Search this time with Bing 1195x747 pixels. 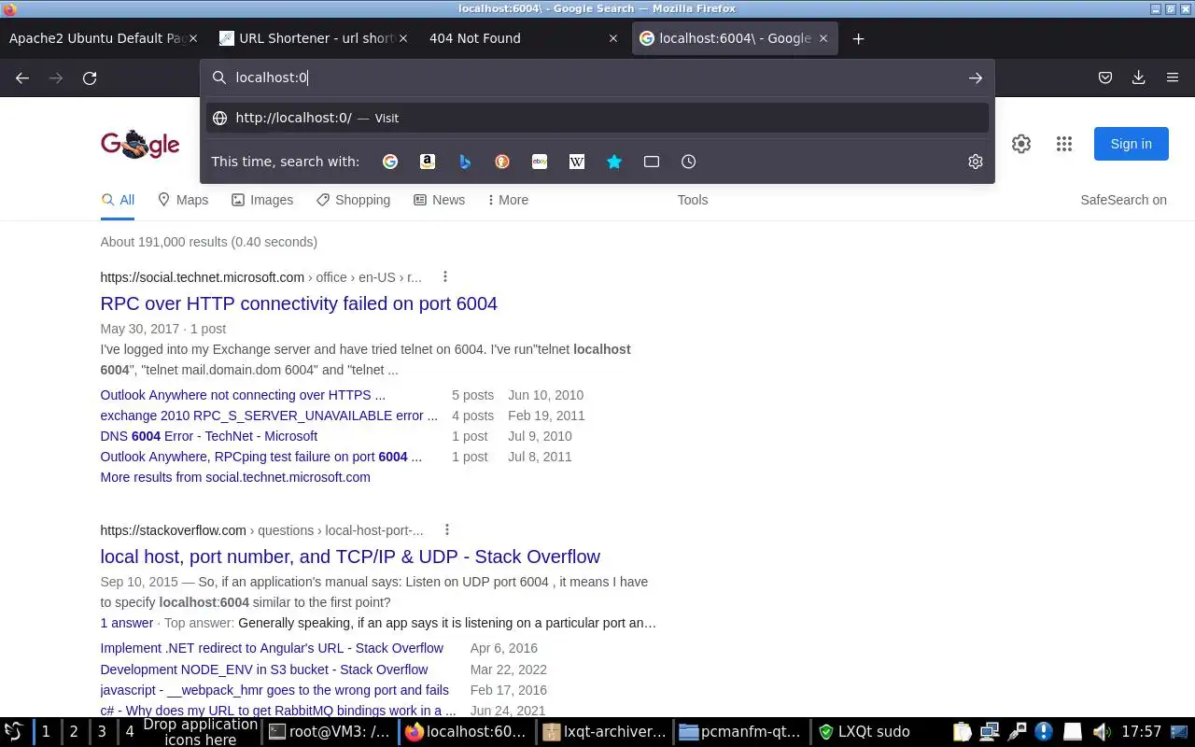pyautogui.click(x=465, y=162)
